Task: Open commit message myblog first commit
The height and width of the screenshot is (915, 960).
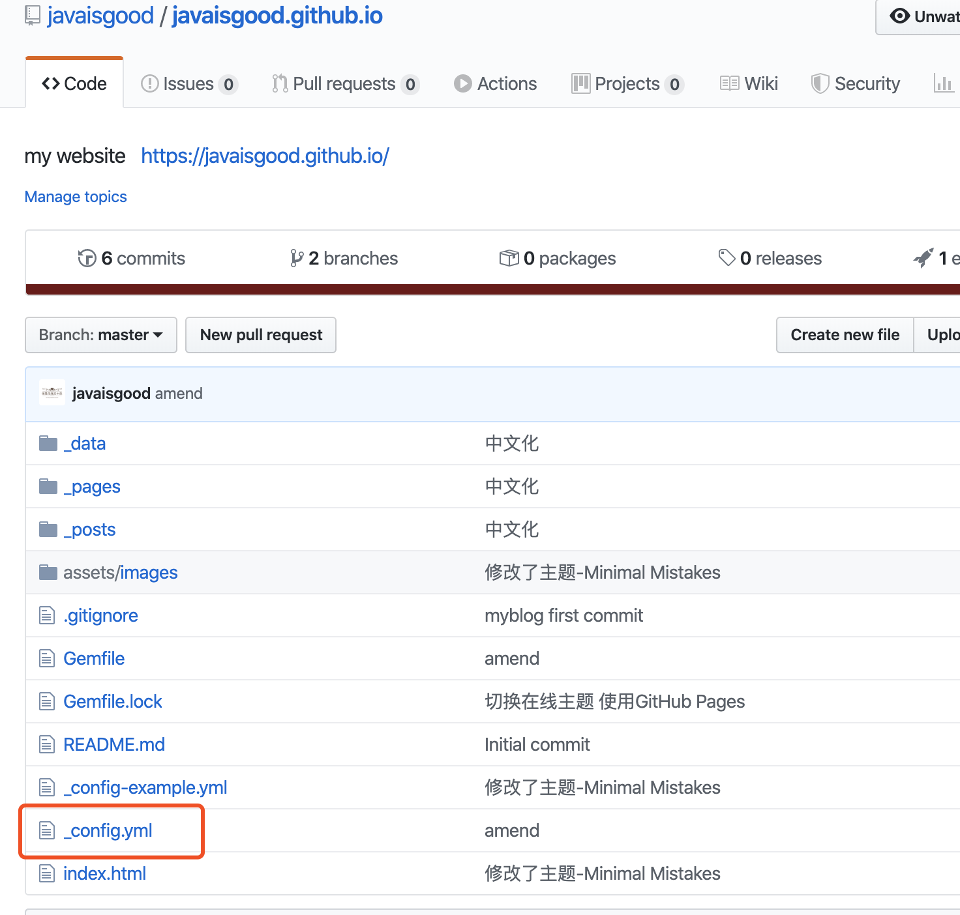Action: [564, 616]
